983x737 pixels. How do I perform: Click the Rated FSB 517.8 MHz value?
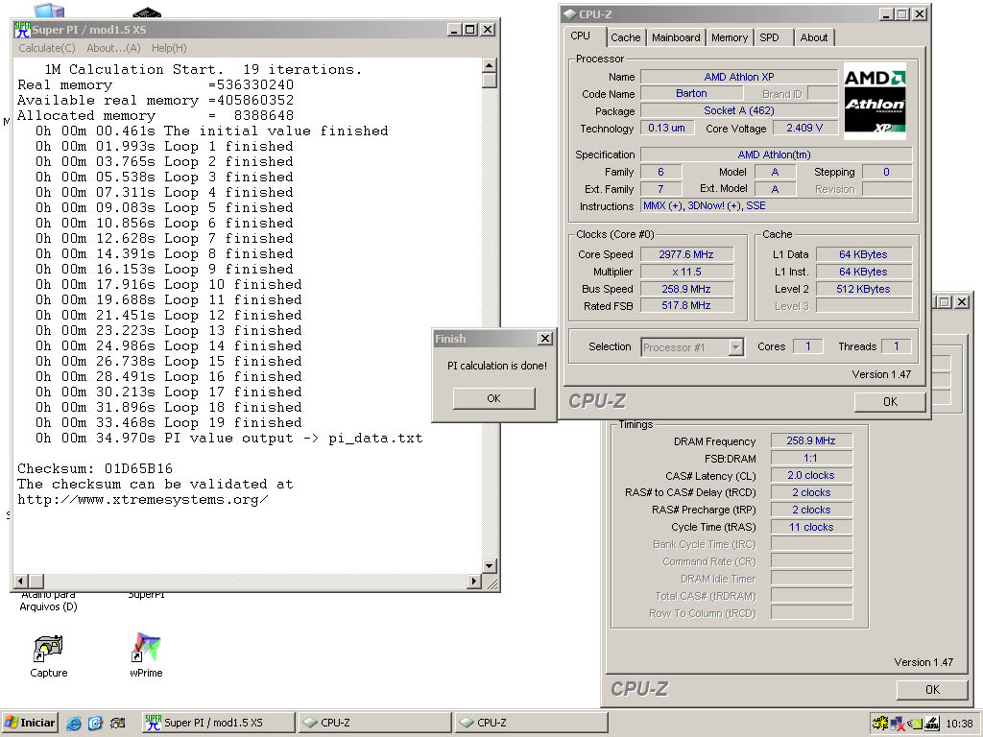tap(685, 306)
